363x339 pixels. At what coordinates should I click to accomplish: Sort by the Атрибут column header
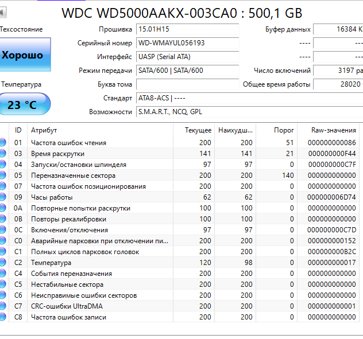(44, 130)
